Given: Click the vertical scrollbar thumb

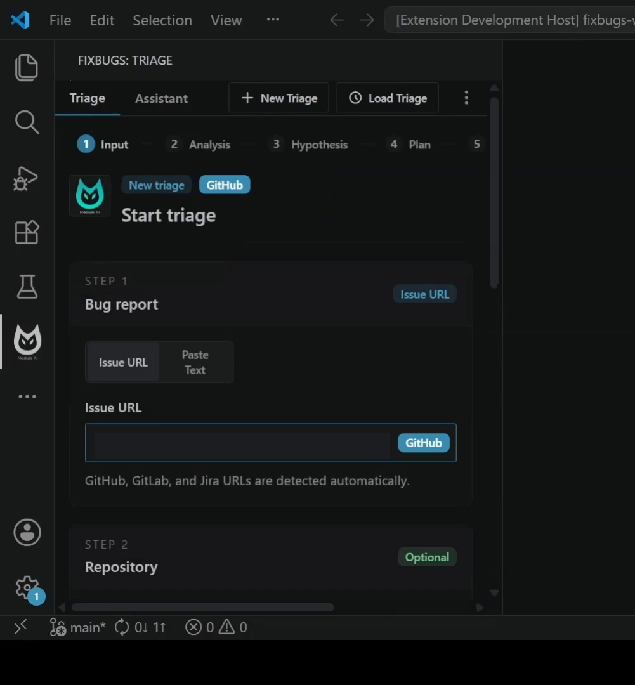Looking at the screenshot, I should pyautogui.click(x=494, y=192).
